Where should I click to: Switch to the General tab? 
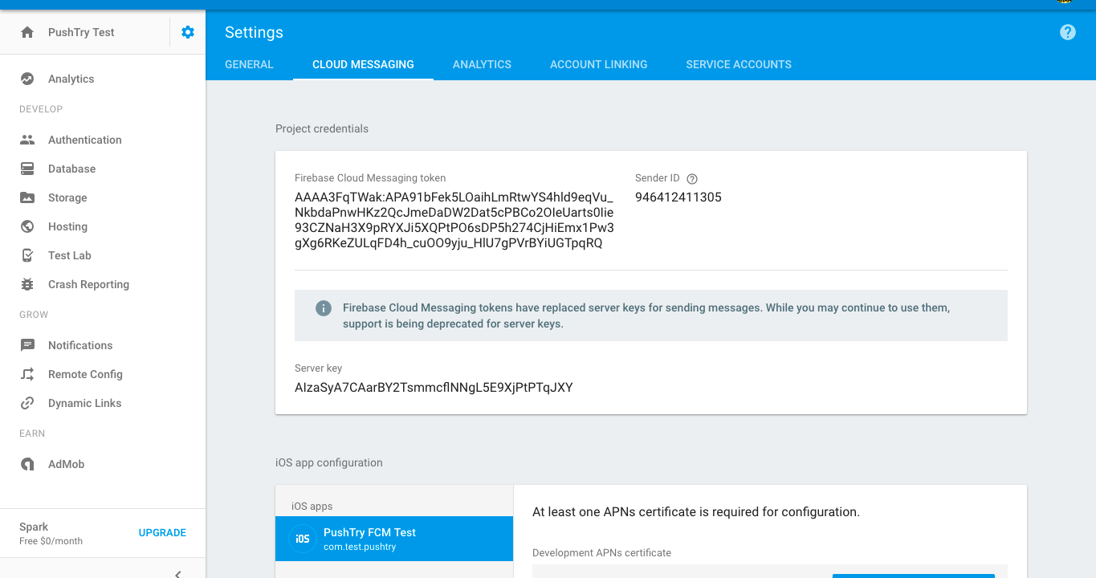[x=249, y=64]
